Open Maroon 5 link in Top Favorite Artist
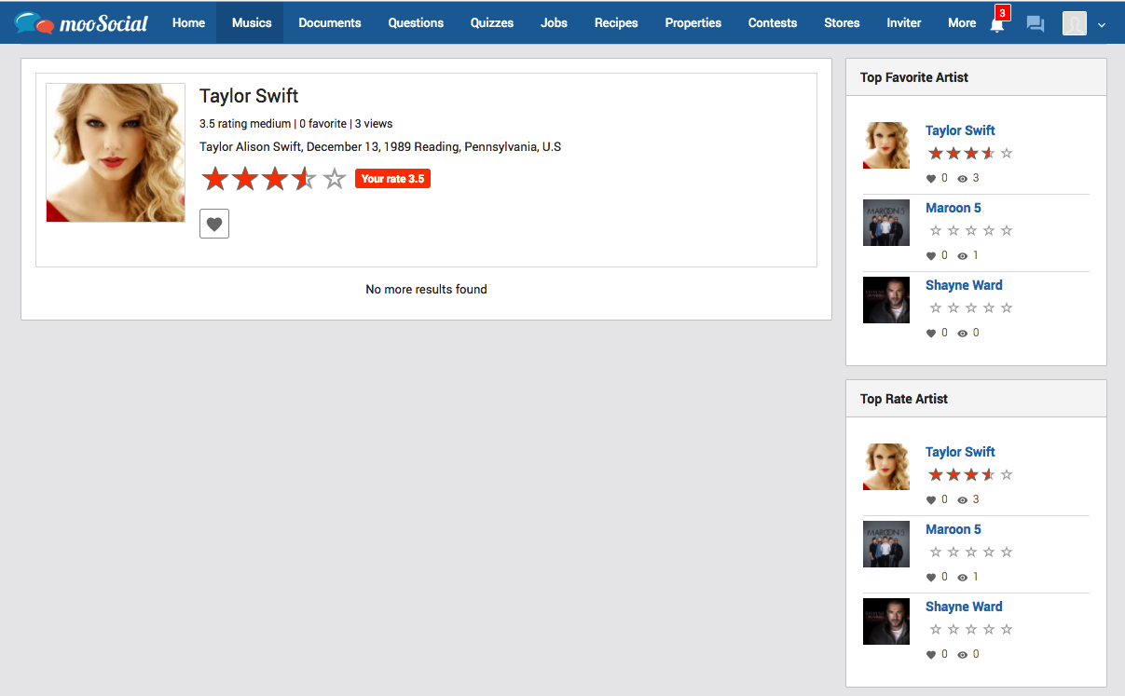The width and height of the screenshot is (1125, 696). point(953,208)
